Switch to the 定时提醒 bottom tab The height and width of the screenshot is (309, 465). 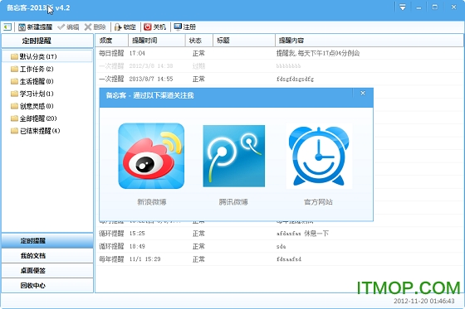[x=47, y=240]
